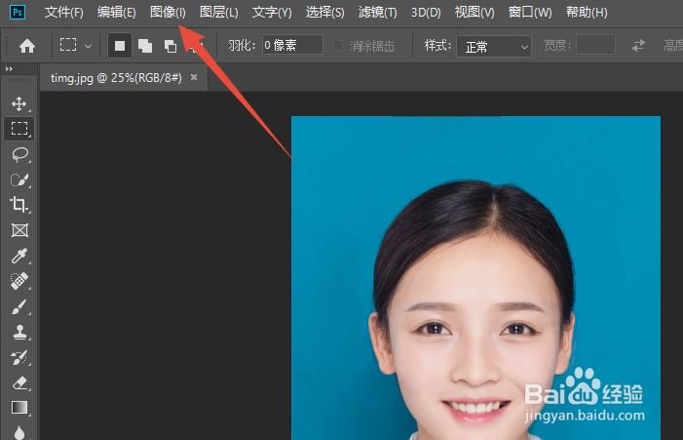Open the 样式 style dropdown

pos(494,46)
